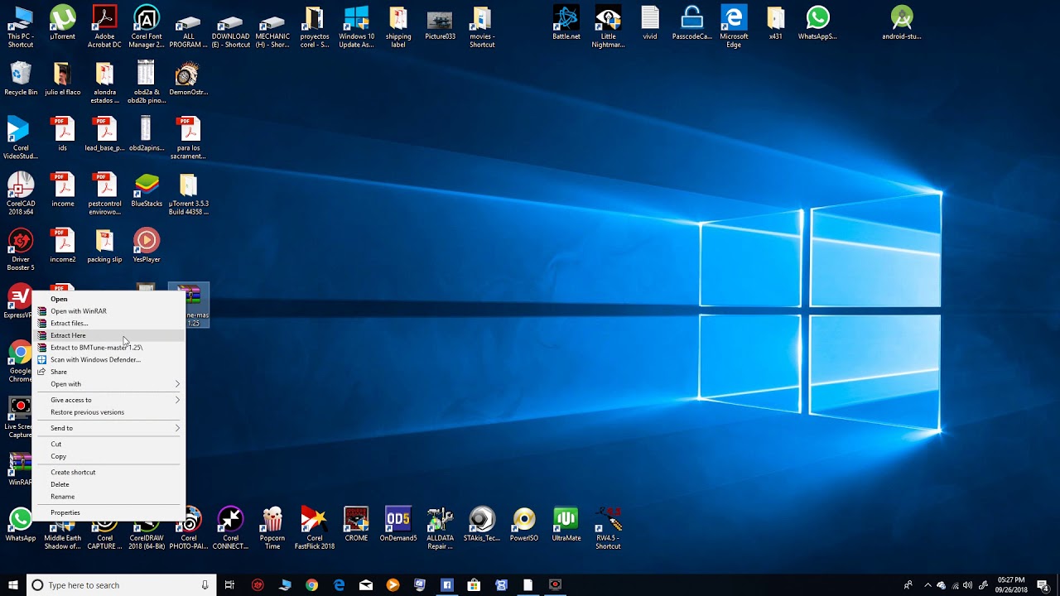Viewport: 1060px width, 596px height.
Task: Select the vivid text file icon
Action: (x=650, y=24)
